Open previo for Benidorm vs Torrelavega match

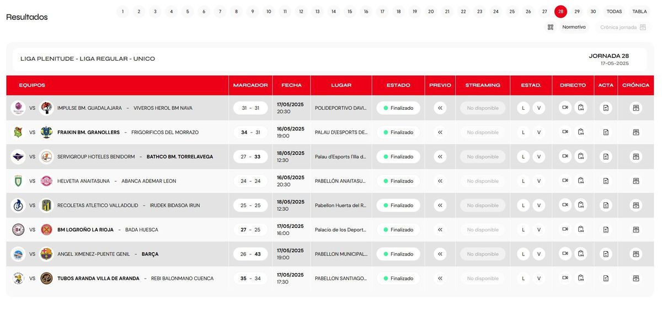(x=440, y=157)
